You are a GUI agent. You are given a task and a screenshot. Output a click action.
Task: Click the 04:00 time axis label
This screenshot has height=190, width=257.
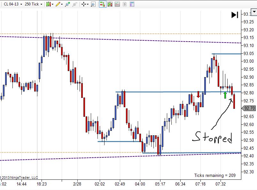(140, 184)
